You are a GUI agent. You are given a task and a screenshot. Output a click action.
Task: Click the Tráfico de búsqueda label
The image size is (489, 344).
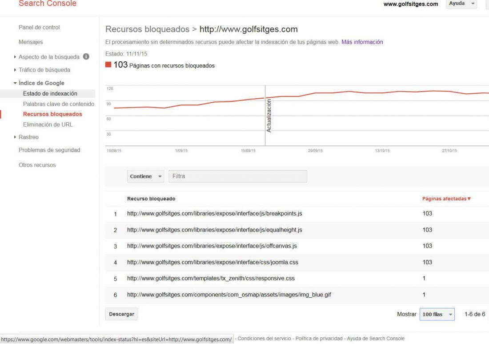coord(44,70)
